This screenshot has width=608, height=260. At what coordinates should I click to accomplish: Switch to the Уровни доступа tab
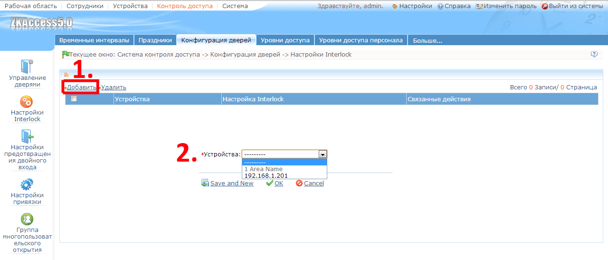[x=285, y=40]
